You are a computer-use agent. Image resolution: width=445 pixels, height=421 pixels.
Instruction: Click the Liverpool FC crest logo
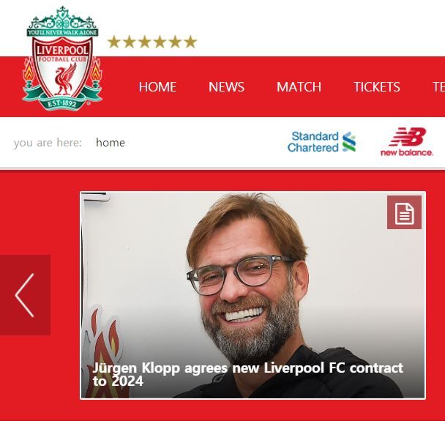[x=62, y=59]
